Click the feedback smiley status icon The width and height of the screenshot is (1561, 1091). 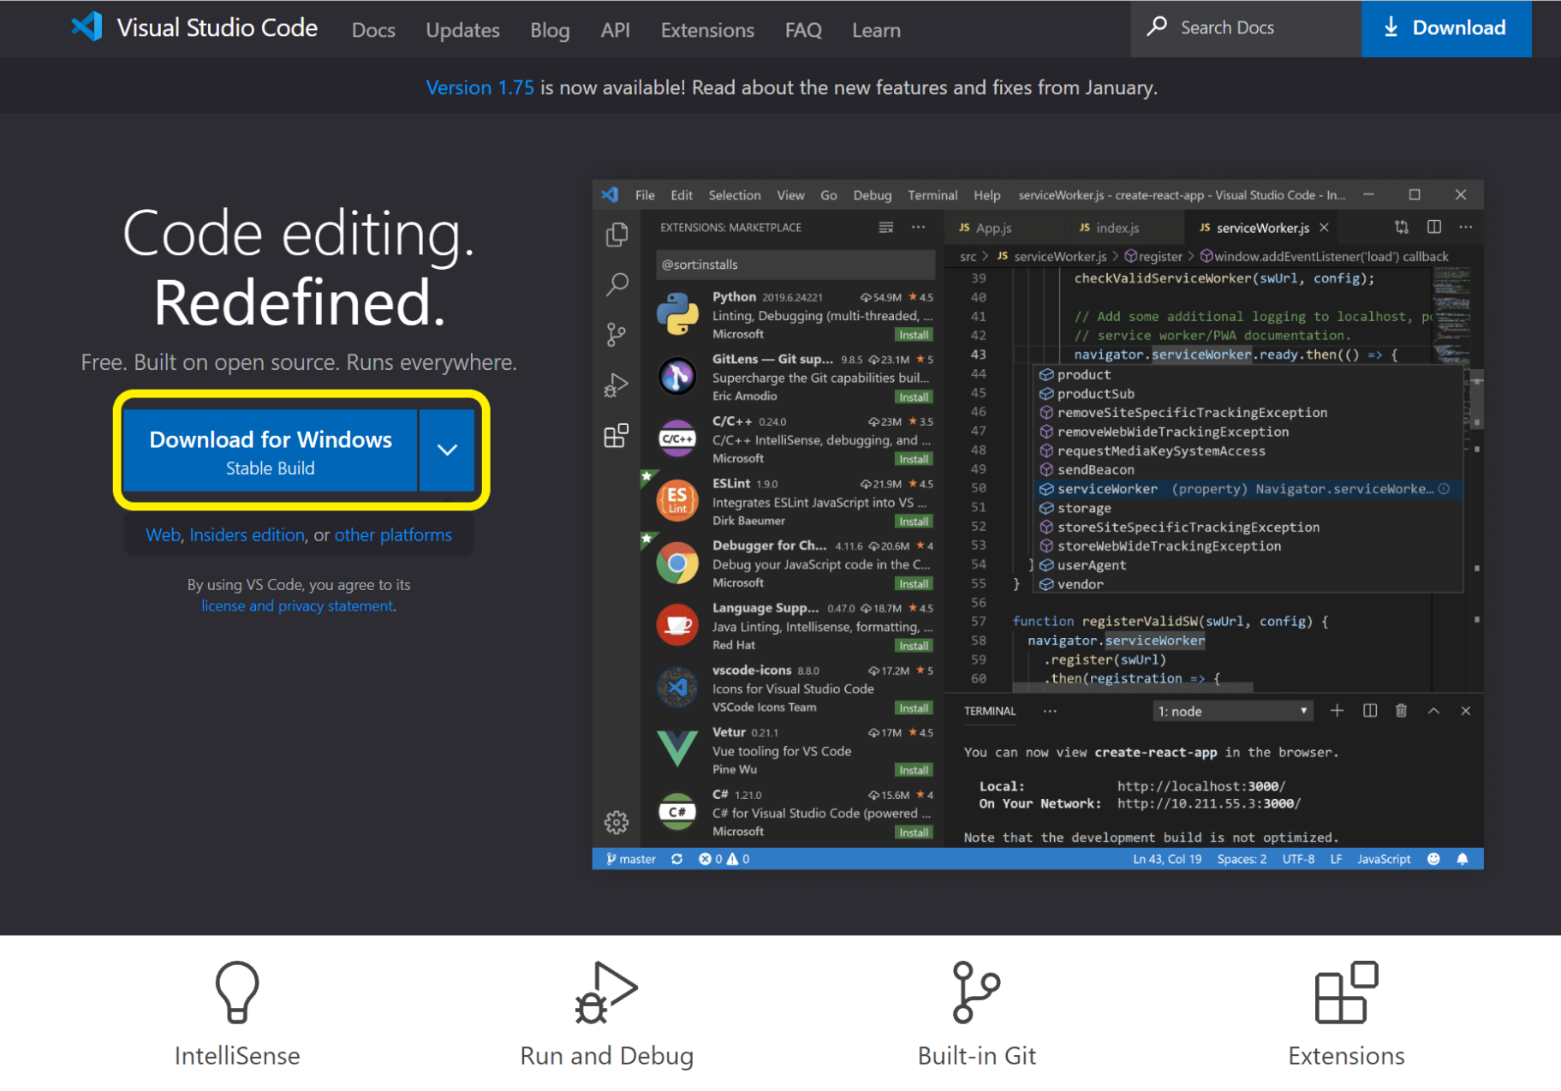(1433, 859)
